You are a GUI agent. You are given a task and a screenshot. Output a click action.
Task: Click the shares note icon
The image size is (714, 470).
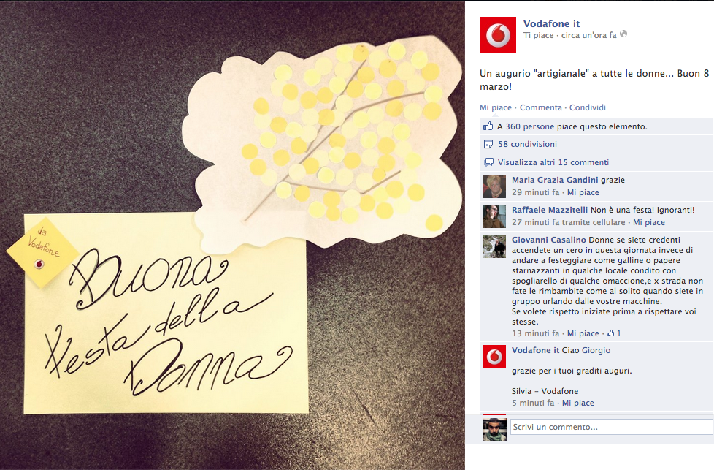(488, 144)
